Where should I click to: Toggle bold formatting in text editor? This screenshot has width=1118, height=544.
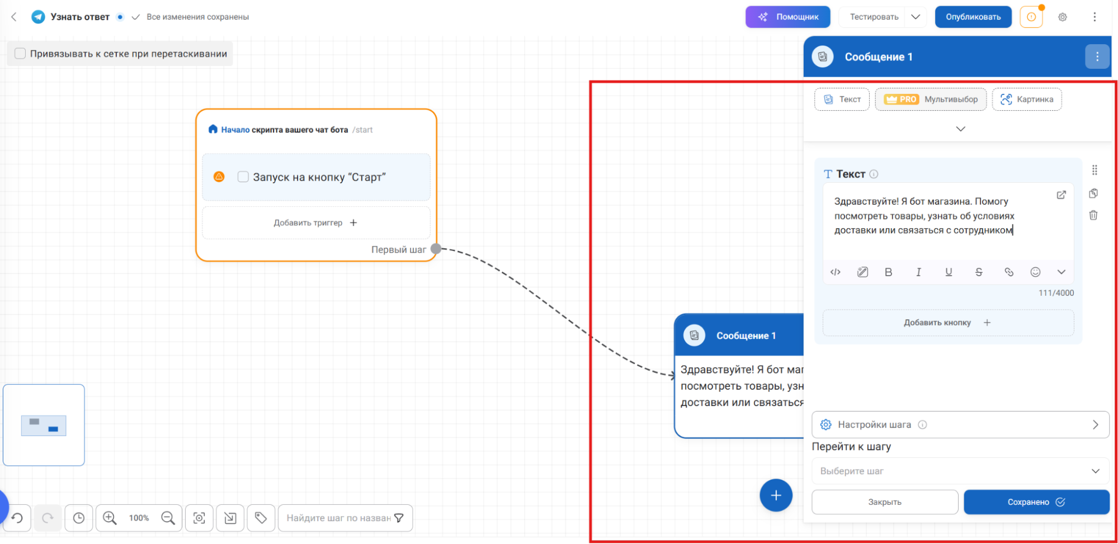[888, 272]
